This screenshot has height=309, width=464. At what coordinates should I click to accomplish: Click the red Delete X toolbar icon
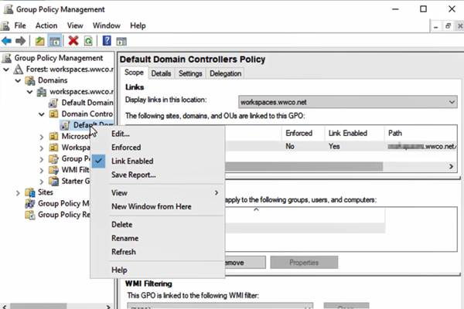(73, 40)
